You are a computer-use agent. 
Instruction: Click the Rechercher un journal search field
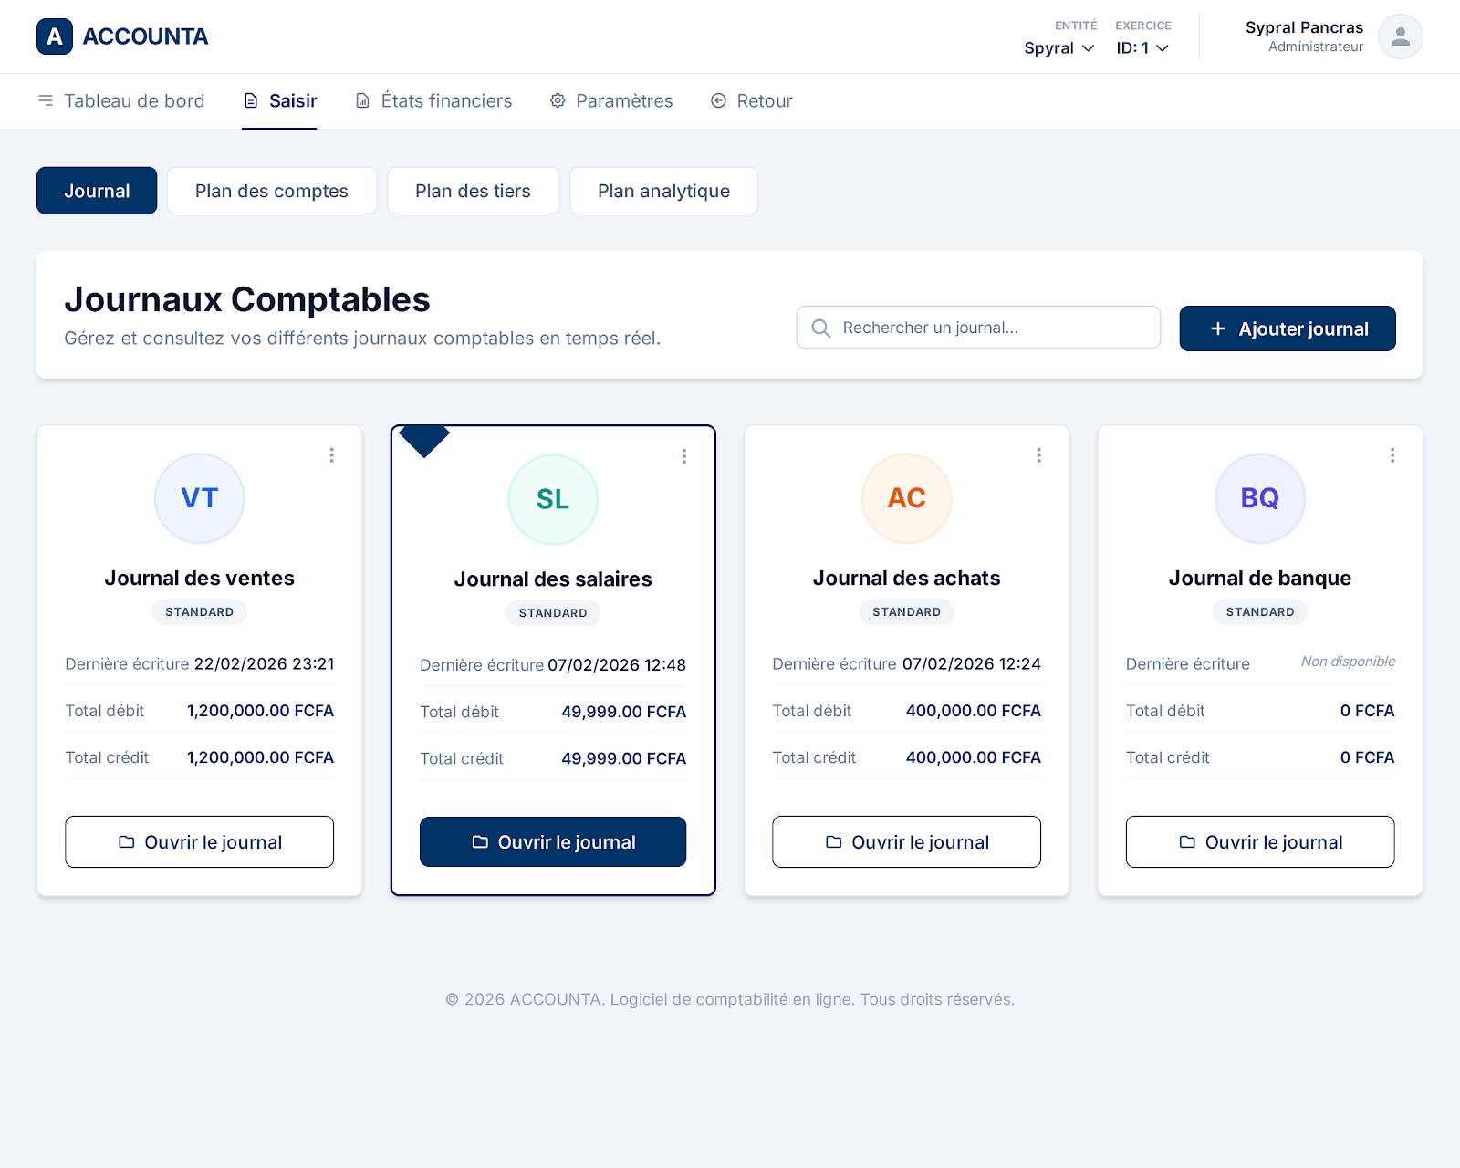coord(976,328)
